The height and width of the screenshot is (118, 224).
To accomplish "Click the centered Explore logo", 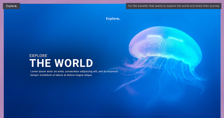I will click(113, 19).
